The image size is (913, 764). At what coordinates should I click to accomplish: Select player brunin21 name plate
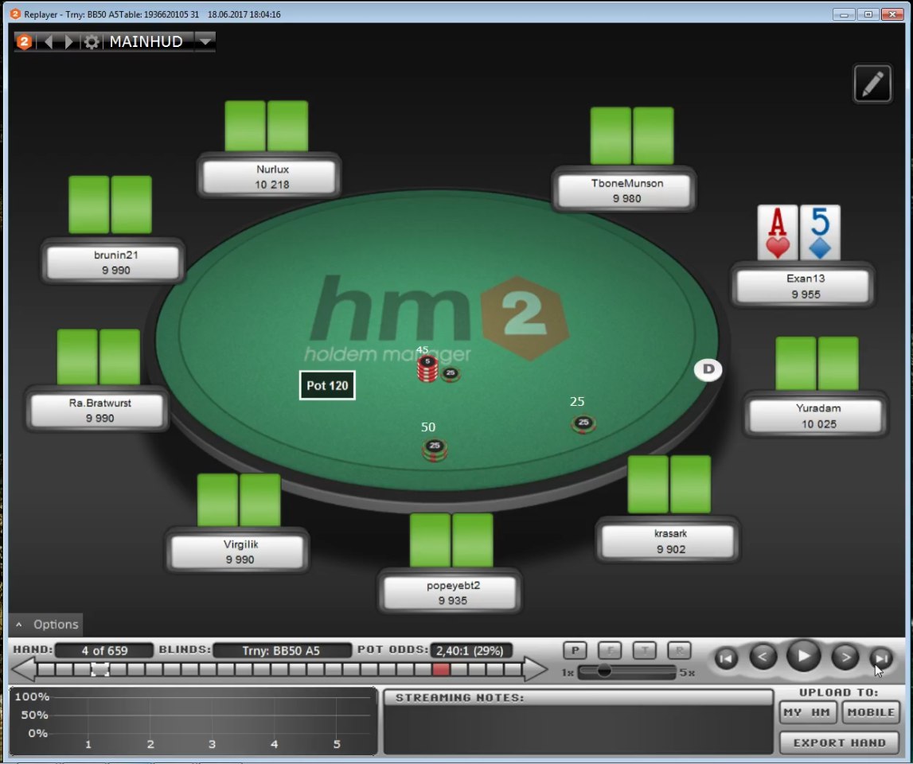tap(113, 263)
